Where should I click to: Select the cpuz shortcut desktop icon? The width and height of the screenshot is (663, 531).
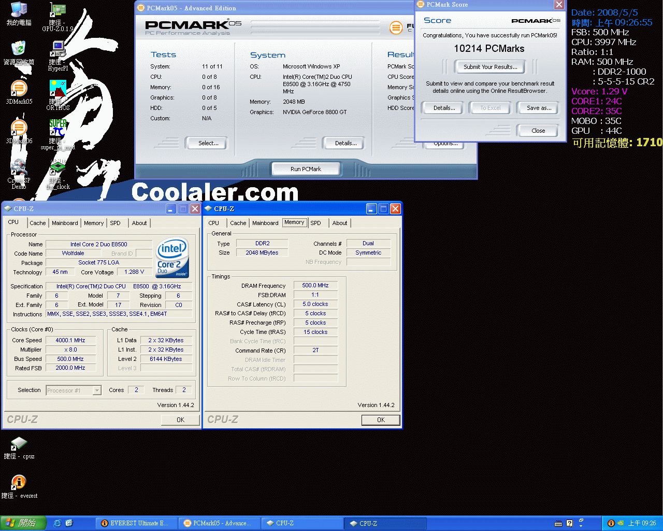tap(19, 448)
